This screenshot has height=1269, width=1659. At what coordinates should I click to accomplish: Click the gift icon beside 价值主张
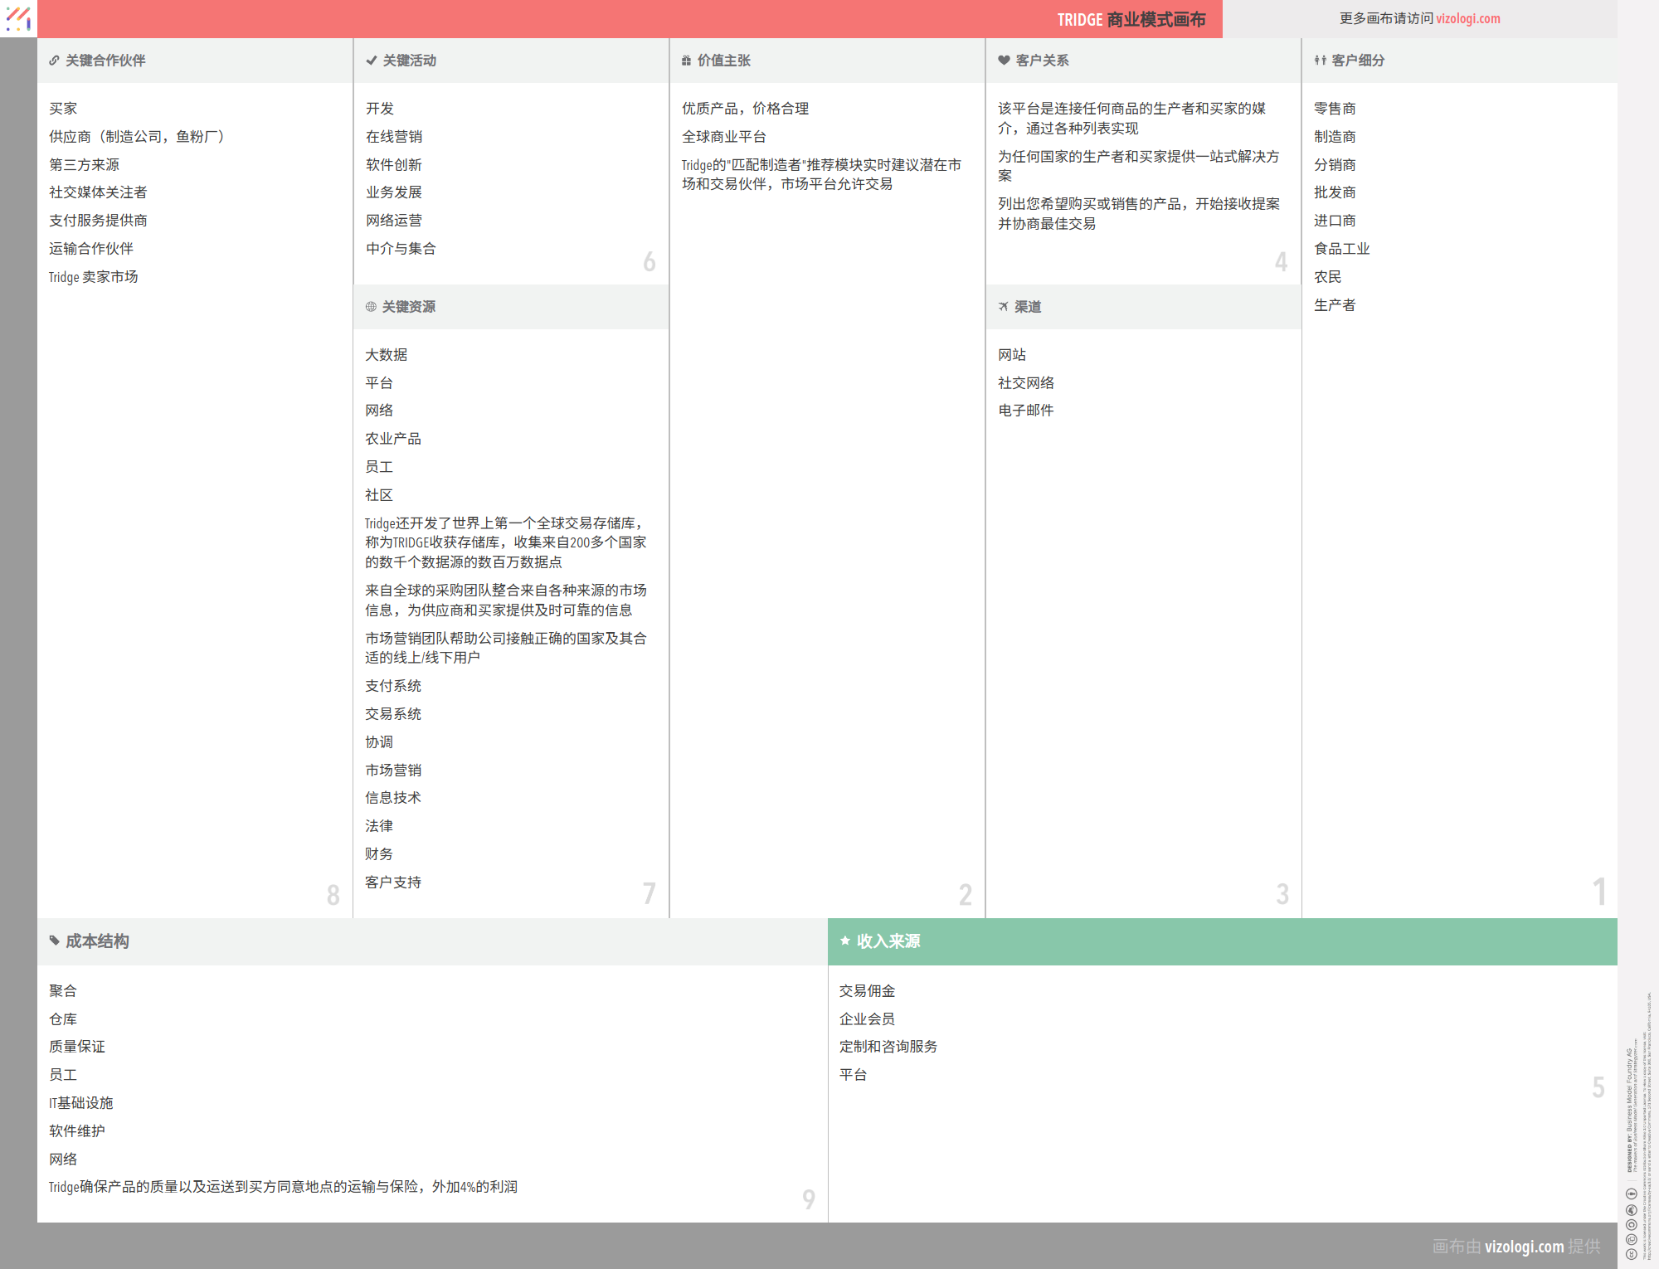[686, 61]
